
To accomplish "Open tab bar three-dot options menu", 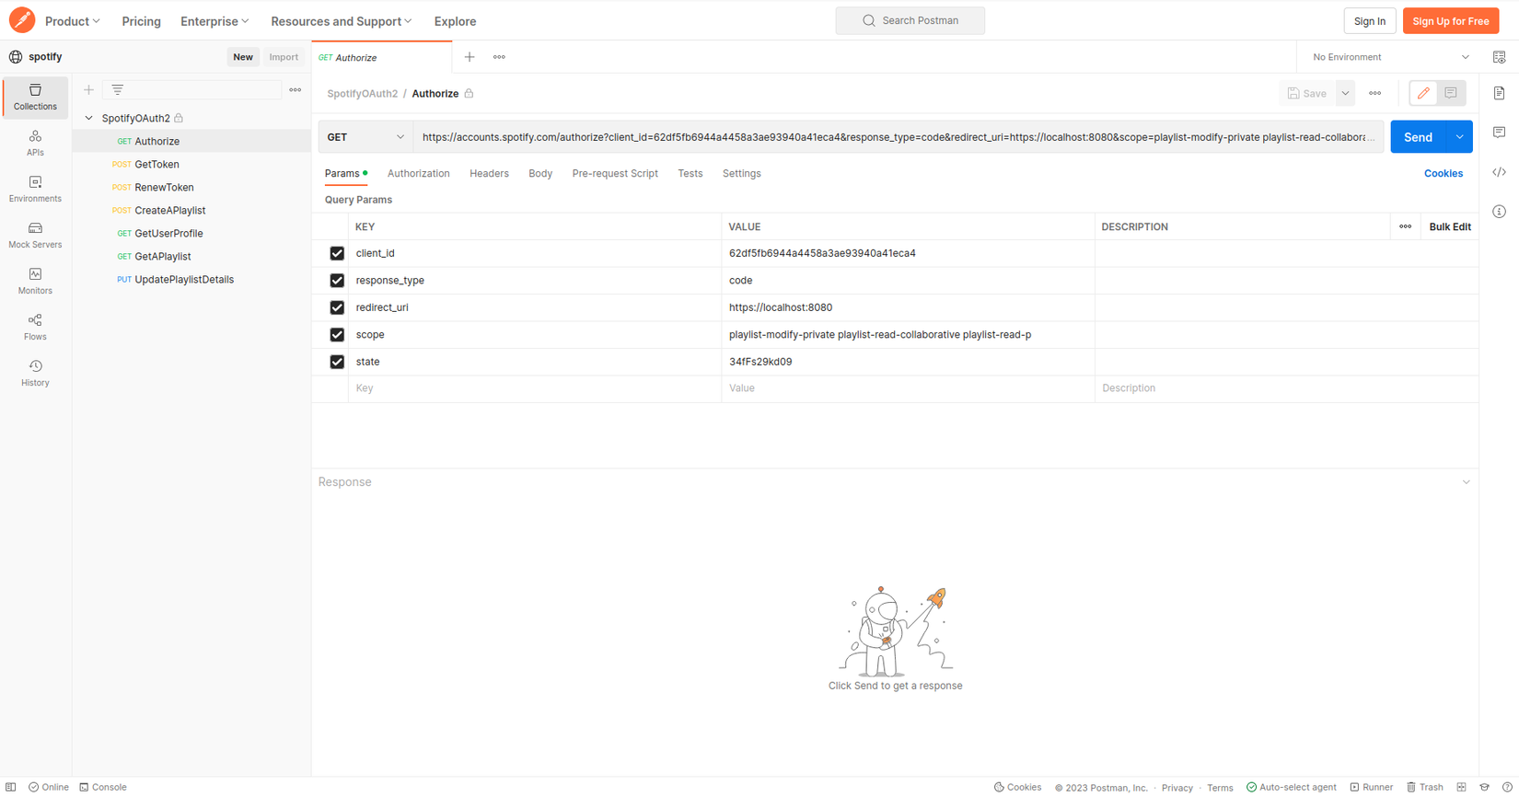I will 499,57.
